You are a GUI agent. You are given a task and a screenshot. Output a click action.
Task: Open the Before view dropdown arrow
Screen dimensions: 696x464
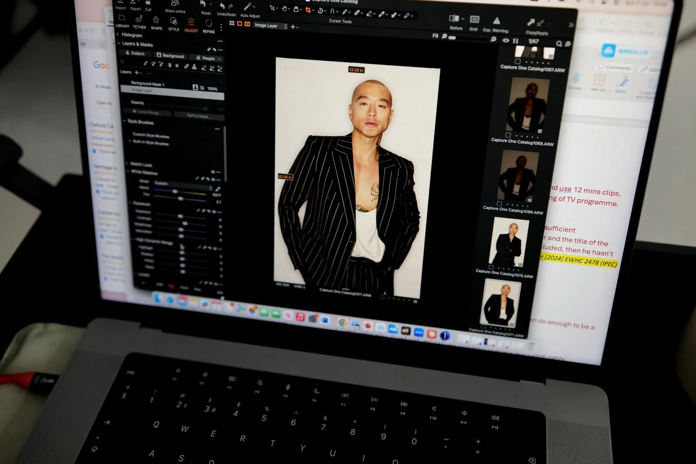coord(462,19)
